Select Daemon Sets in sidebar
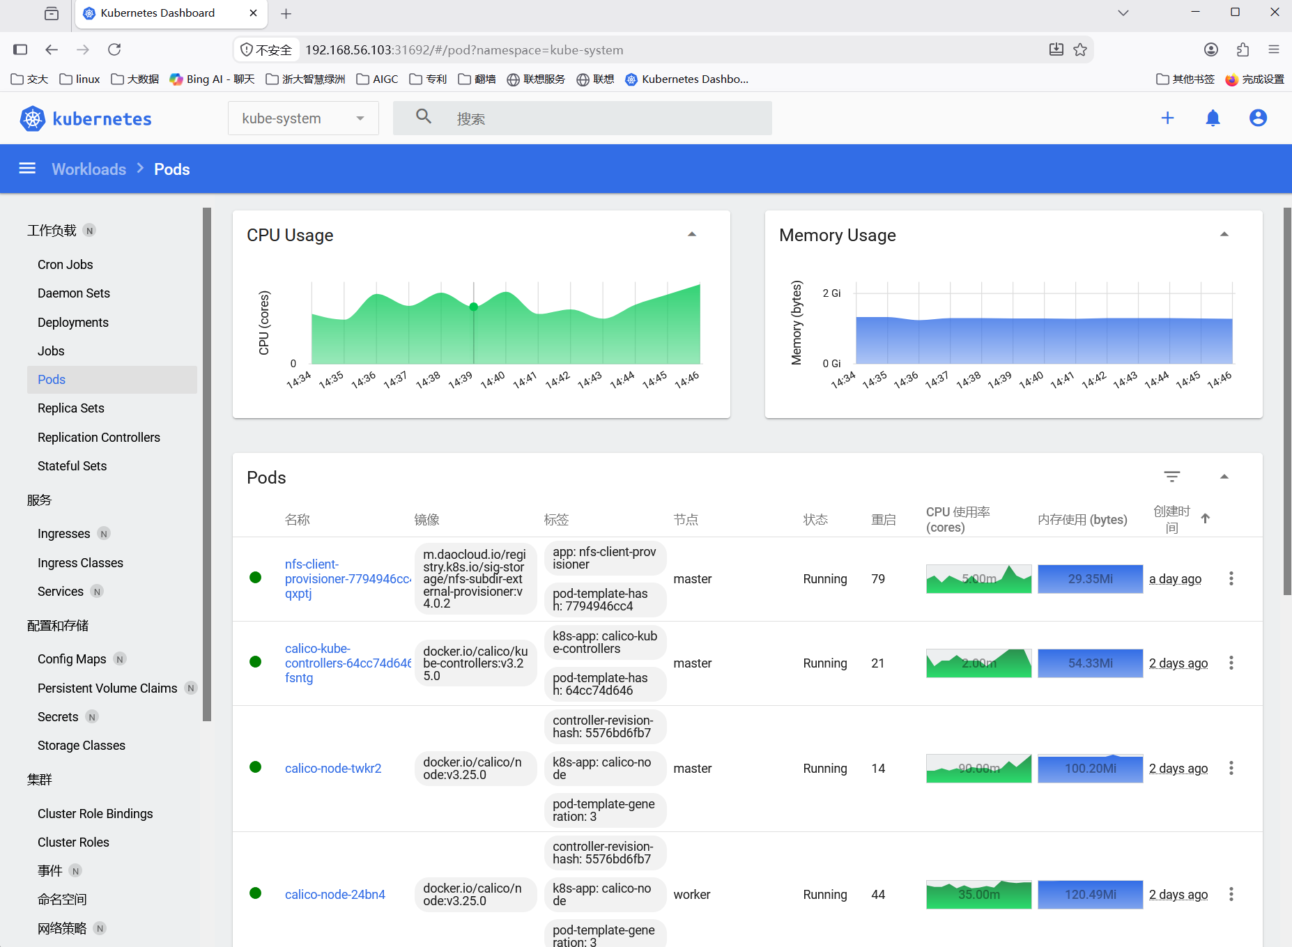This screenshot has height=947, width=1292. [x=74, y=293]
